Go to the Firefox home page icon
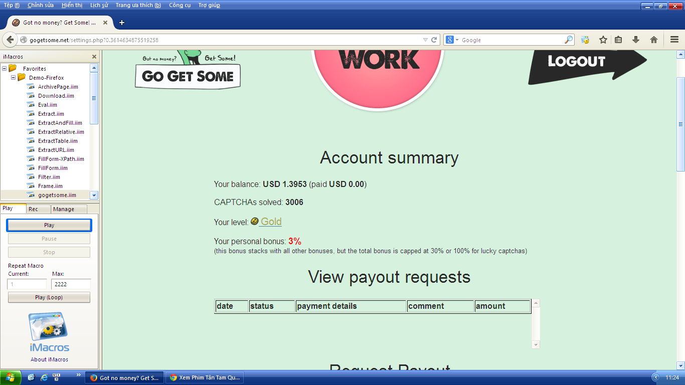685x385 pixels. 654,40
